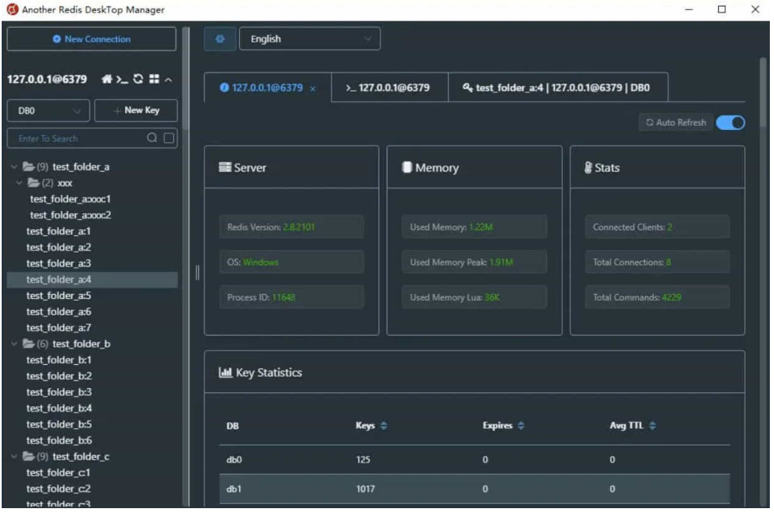Select key test_folder_a:7
The height and width of the screenshot is (514, 774).
tap(58, 328)
